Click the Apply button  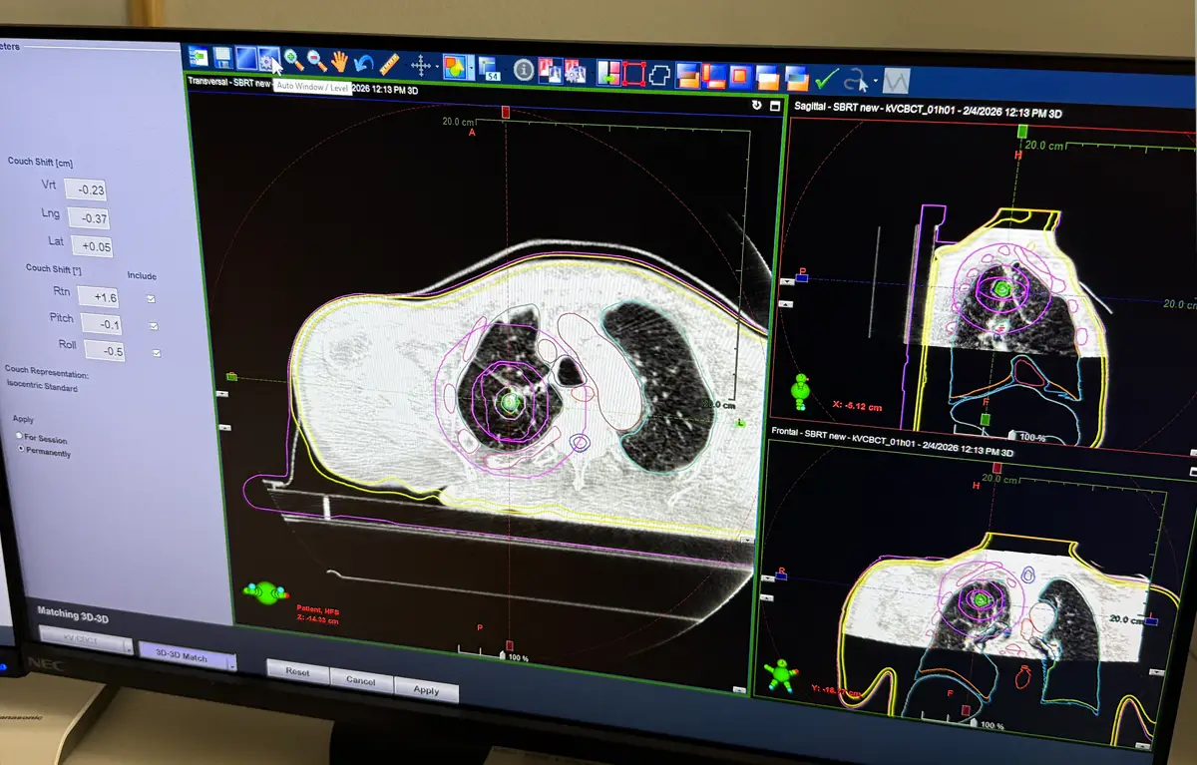(x=427, y=688)
